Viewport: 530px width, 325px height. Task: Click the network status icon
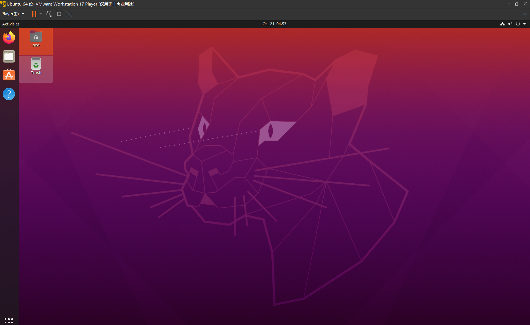tap(502, 24)
